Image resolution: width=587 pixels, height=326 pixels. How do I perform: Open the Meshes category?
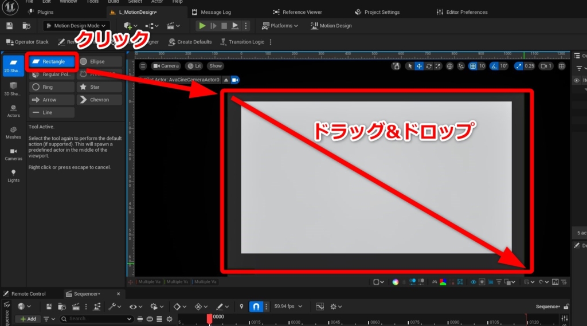coord(13,132)
